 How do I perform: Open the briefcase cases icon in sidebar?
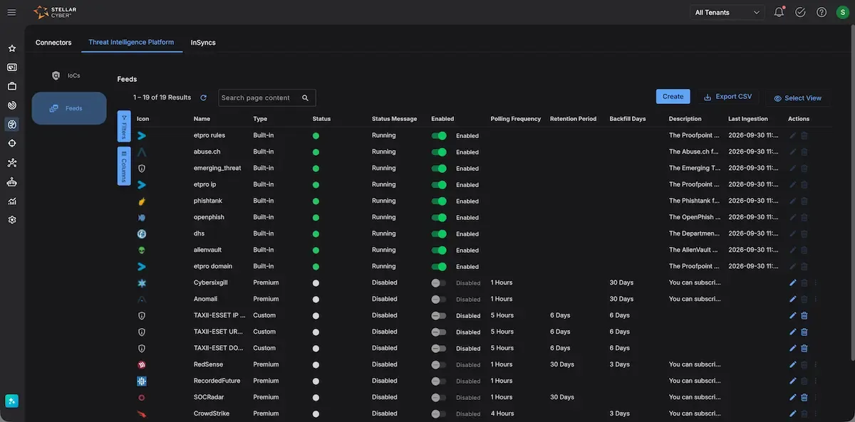coord(12,86)
